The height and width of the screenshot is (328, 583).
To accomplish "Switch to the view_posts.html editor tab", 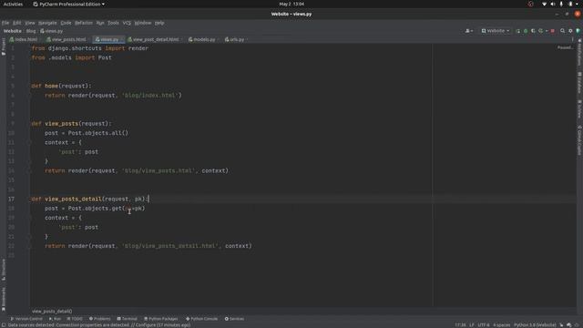I will click(x=66, y=39).
